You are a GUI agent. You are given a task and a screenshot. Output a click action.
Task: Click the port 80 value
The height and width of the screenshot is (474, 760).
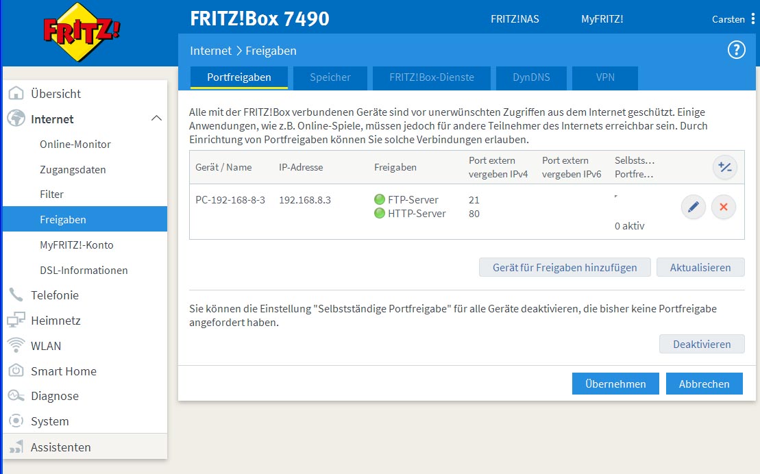click(474, 213)
